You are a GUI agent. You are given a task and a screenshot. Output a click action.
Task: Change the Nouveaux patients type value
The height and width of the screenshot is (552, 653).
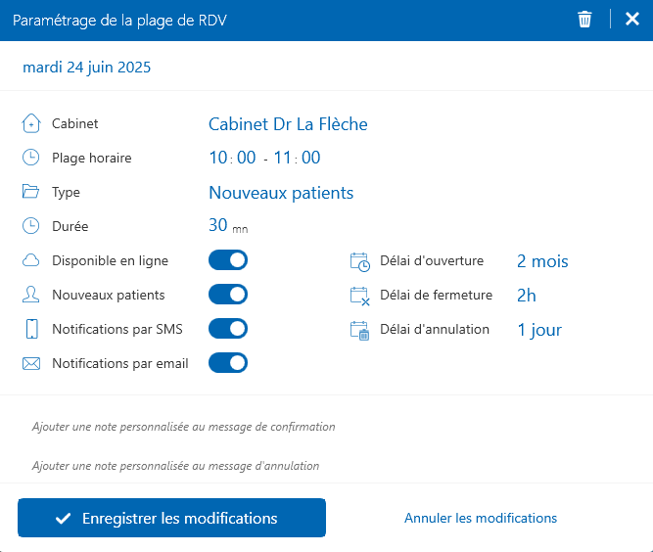[x=281, y=193]
